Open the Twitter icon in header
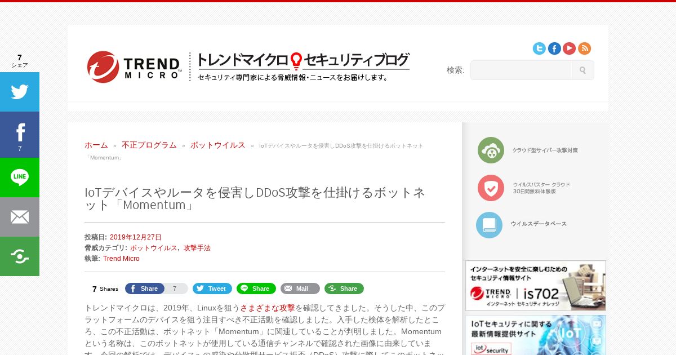 (x=539, y=48)
